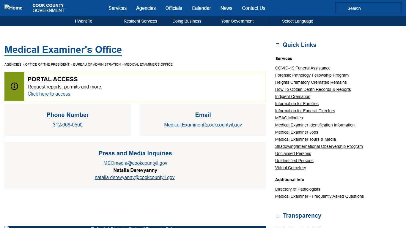Follow the Click here to access link
406x228 pixels.
(x=49, y=94)
